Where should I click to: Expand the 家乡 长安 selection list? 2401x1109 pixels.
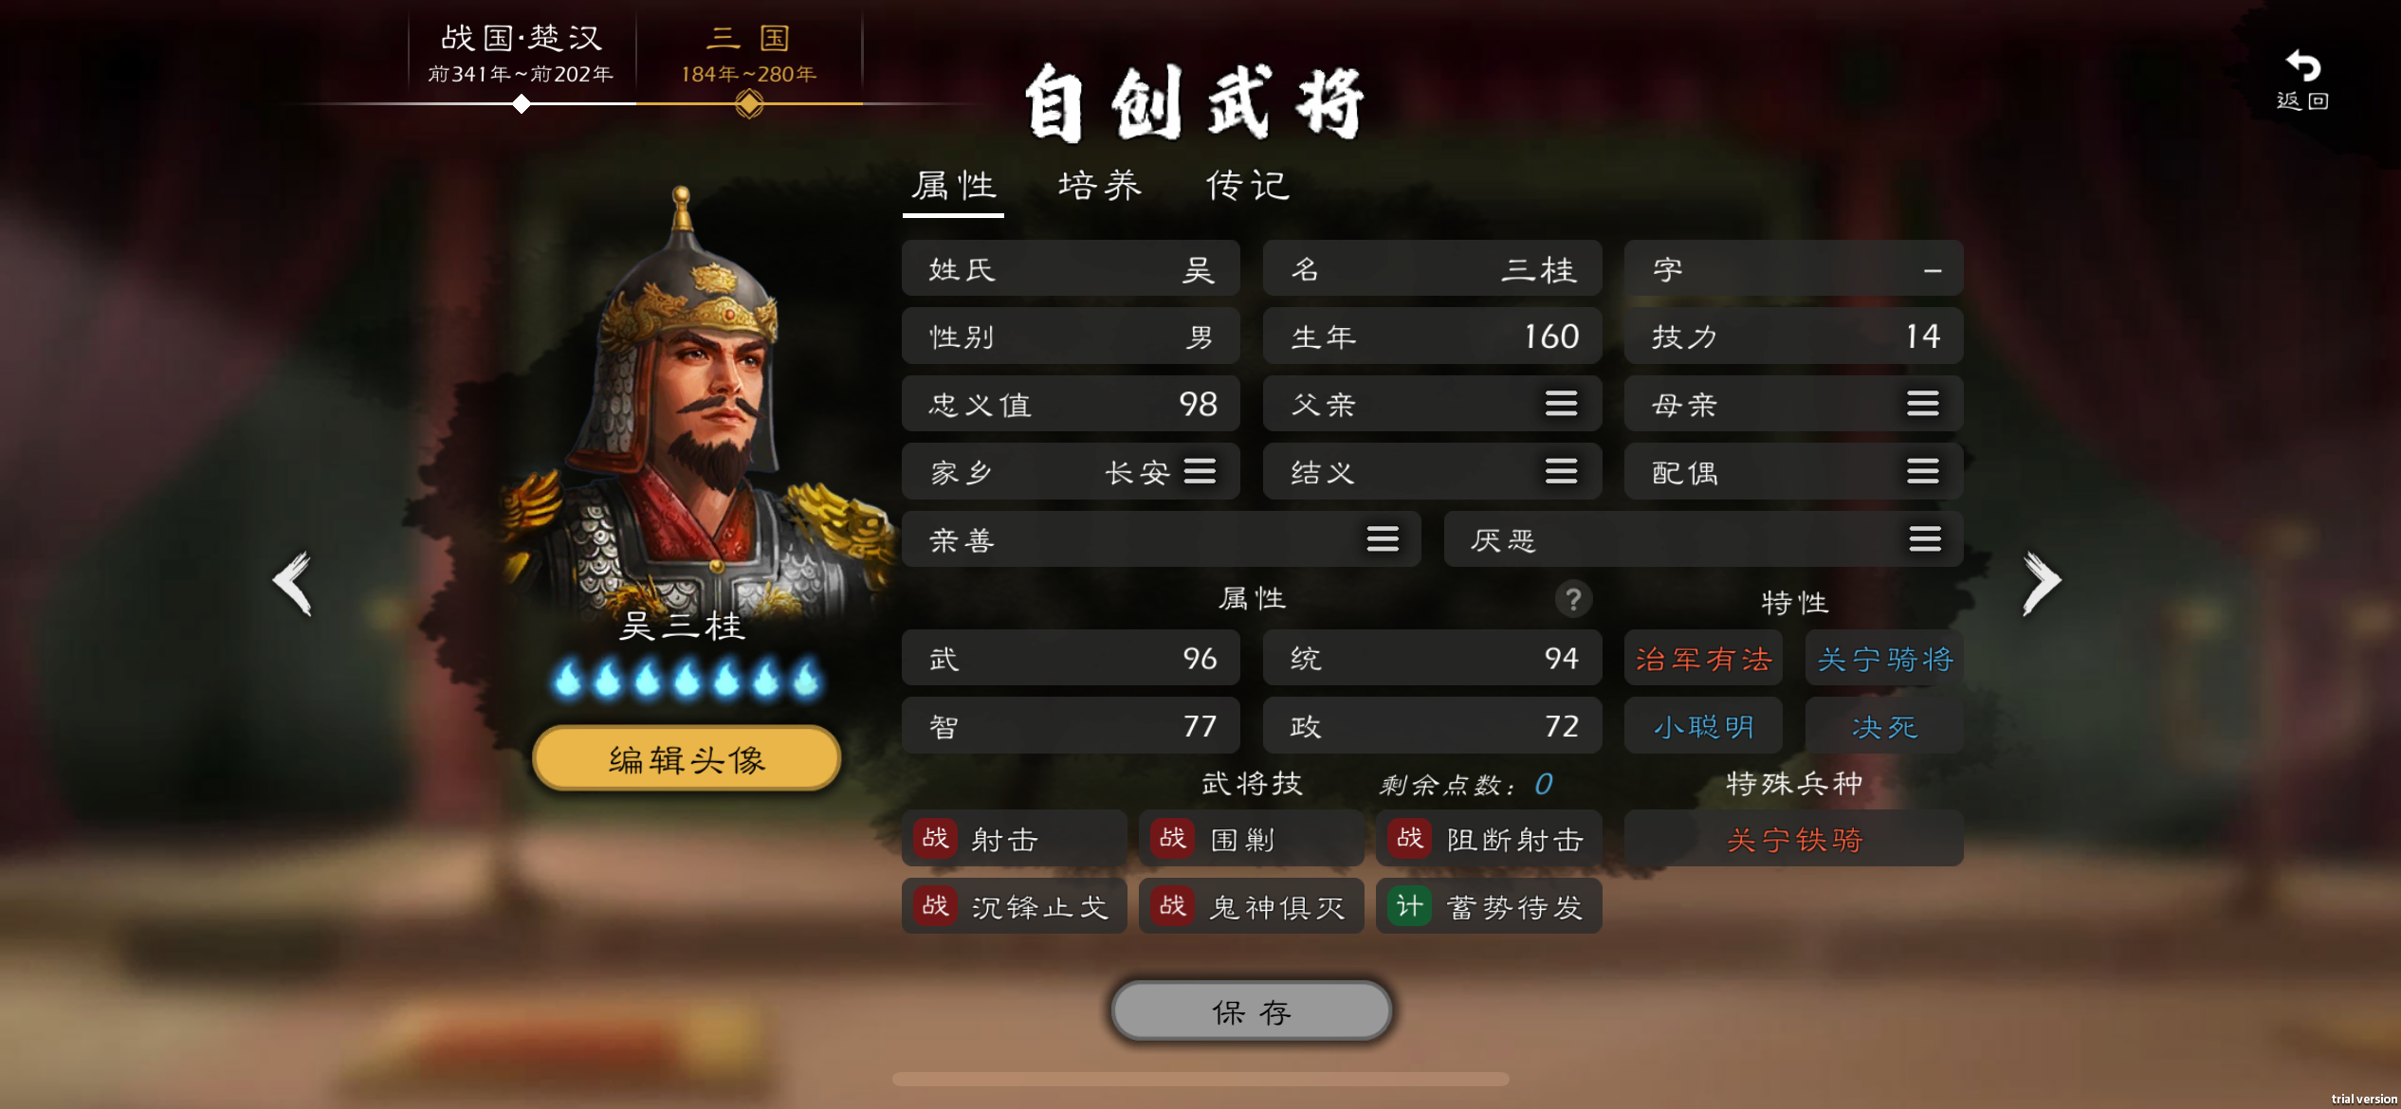[1200, 471]
